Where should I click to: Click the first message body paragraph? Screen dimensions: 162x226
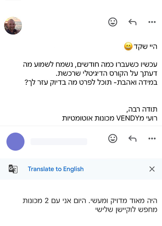click(90, 74)
